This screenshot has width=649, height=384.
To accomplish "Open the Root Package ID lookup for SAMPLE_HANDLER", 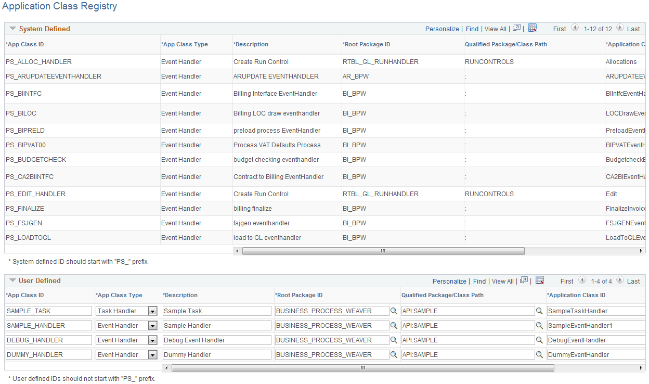I will [x=394, y=325].
